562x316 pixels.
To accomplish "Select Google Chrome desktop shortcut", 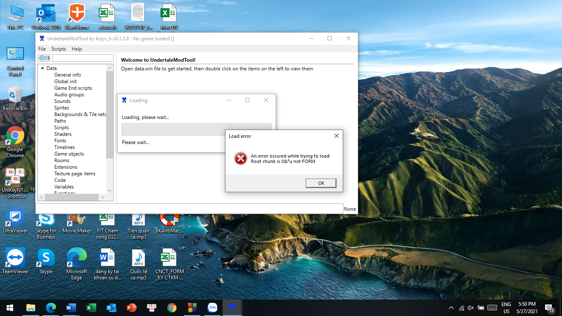I will pos(15,142).
